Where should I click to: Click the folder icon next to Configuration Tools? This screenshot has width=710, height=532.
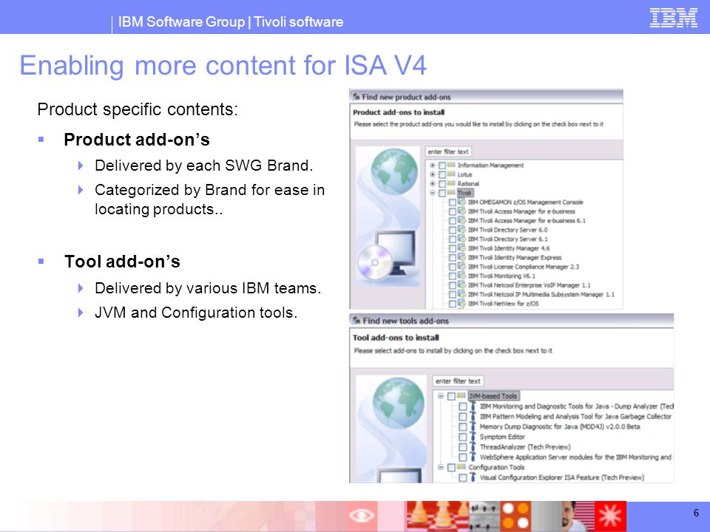(x=461, y=467)
